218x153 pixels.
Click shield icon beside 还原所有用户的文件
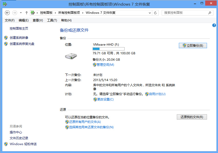point(67,122)
